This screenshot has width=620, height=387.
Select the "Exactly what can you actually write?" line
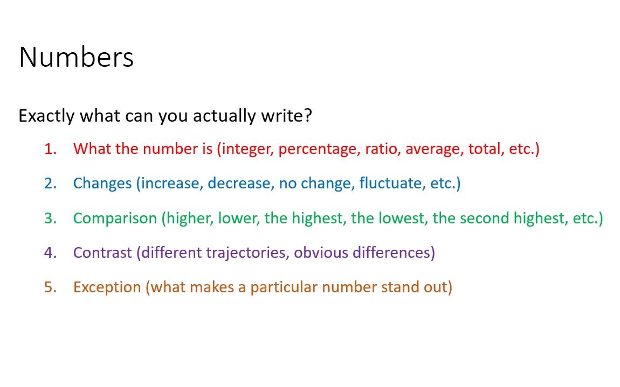pyautogui.click(x=166, y=116)
